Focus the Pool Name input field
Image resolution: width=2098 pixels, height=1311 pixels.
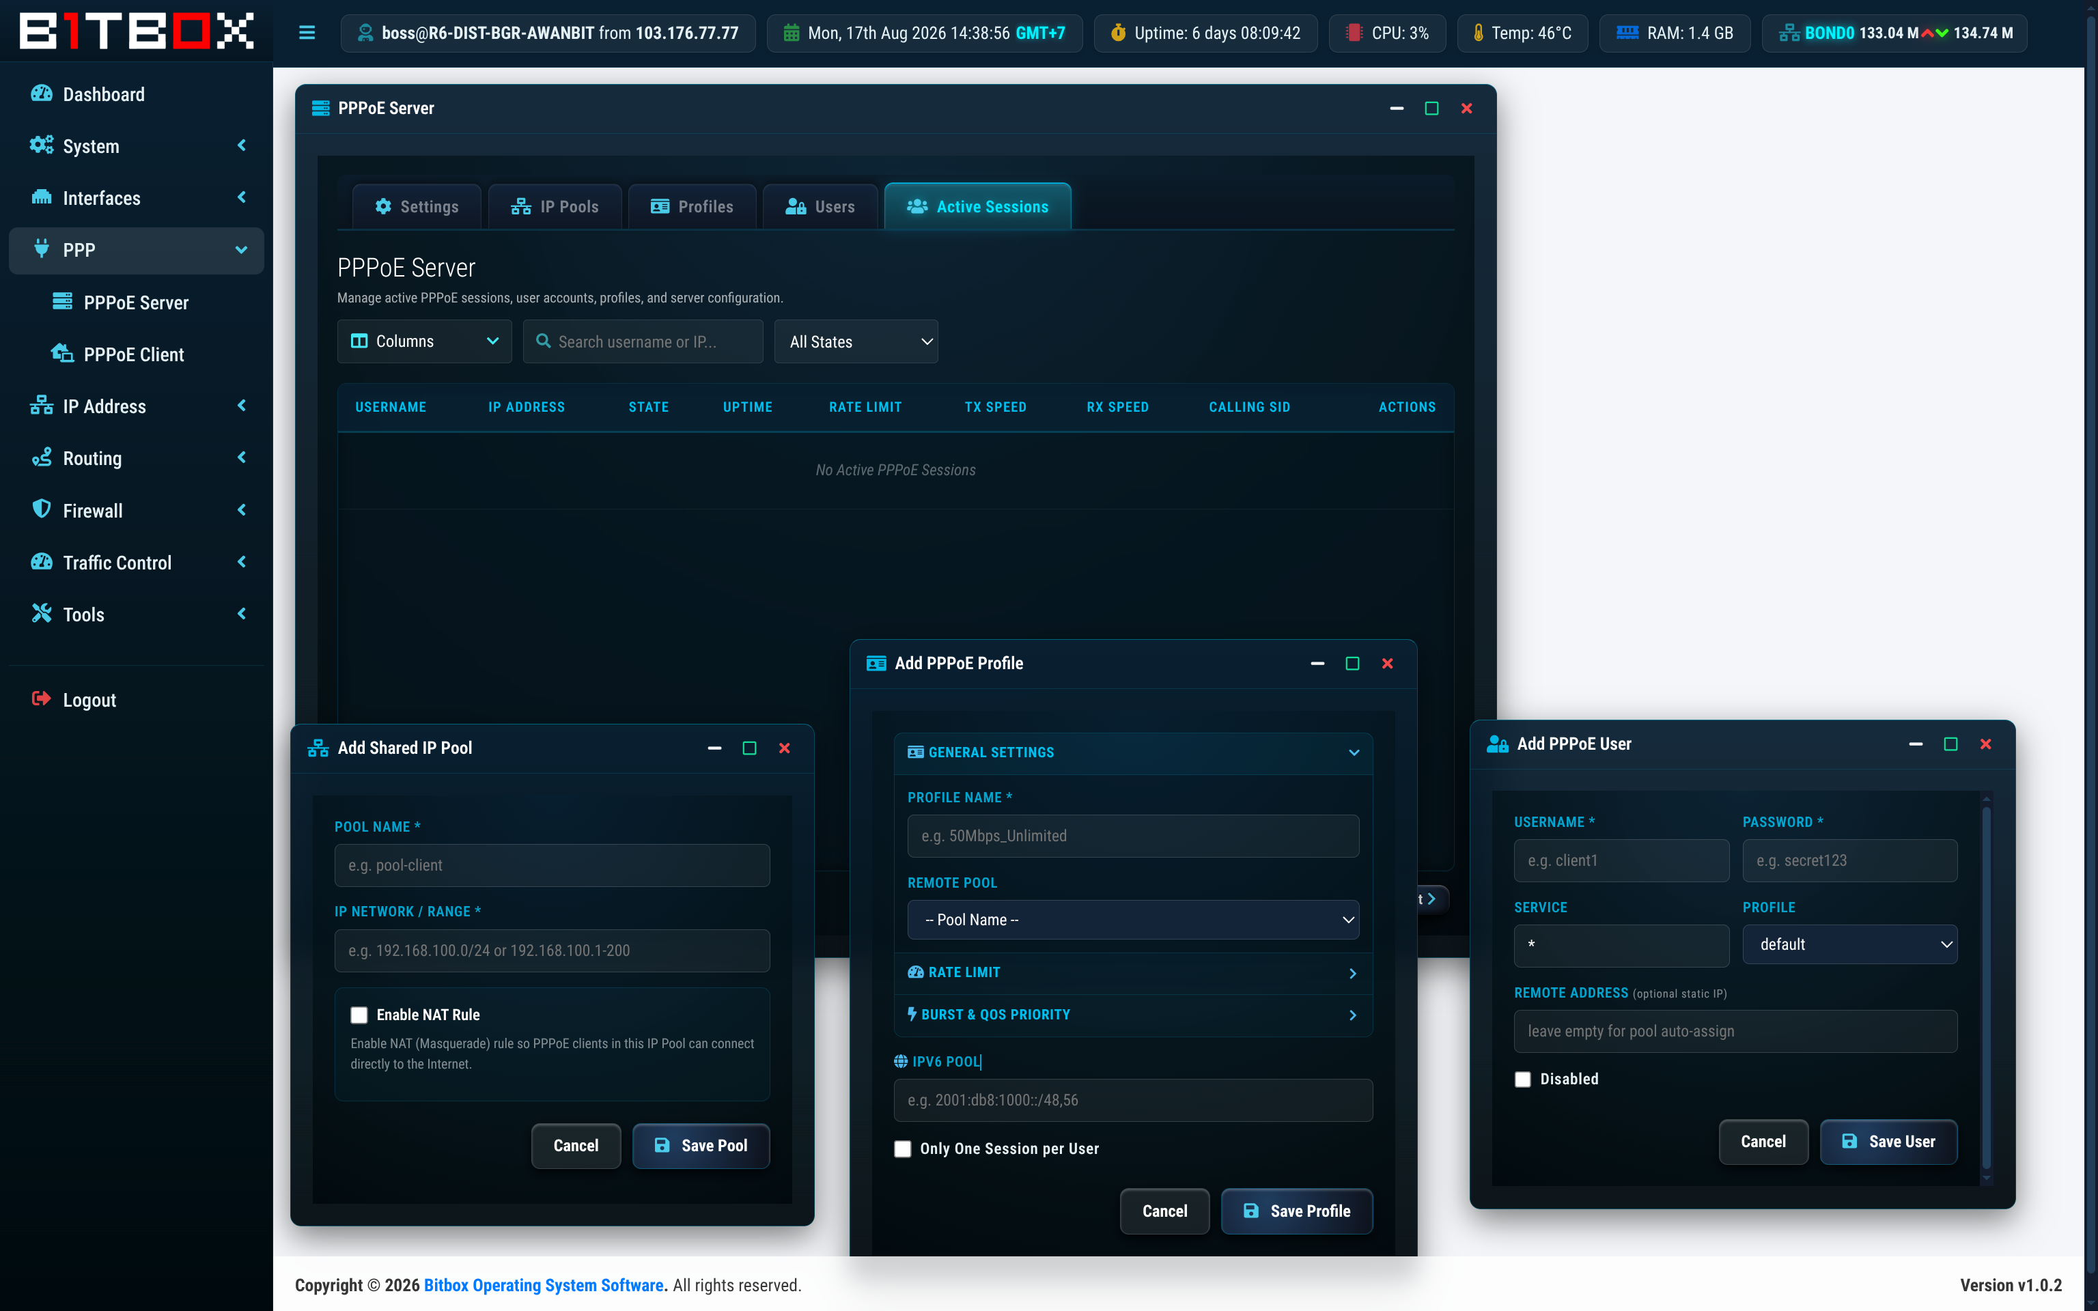[x=551, y=865]
